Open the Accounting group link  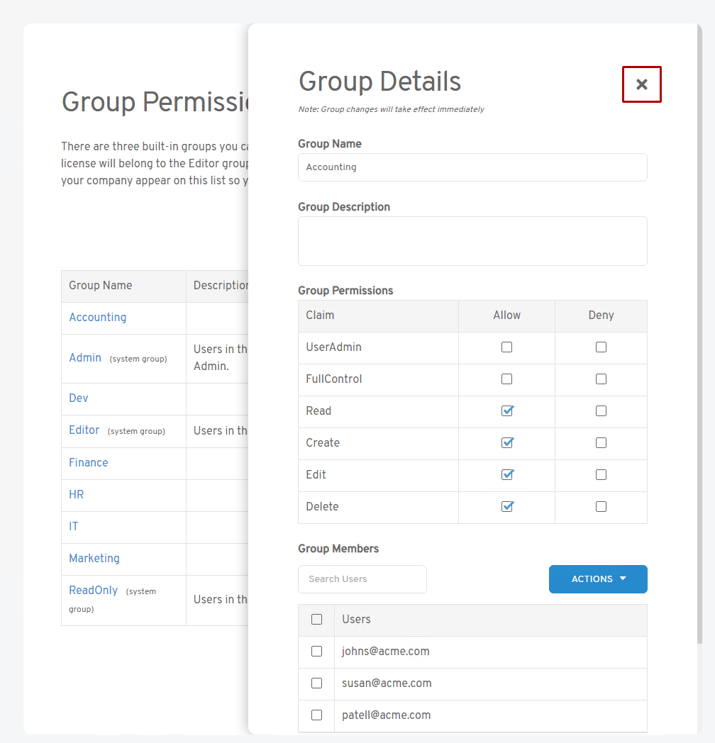coord(98,318)
